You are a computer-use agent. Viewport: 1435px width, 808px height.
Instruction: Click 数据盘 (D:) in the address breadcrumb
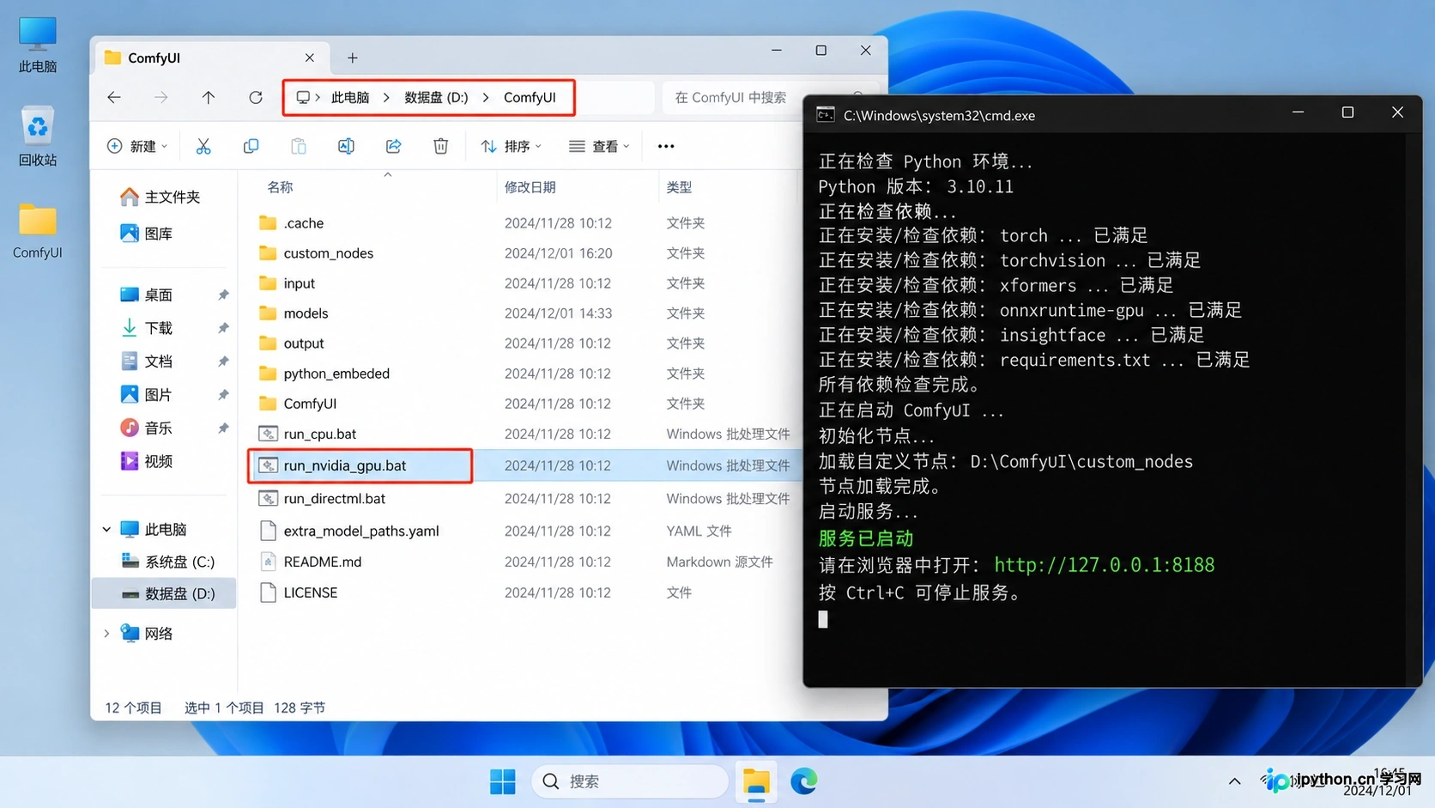pyautogui.click(x=436, y=98)
